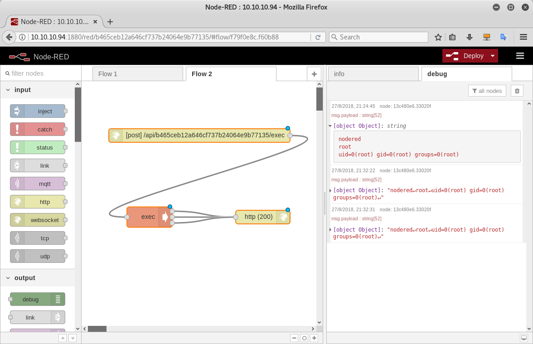533x344 pixels.
Task: Go back to previous page
Action: [x=9, y=37]
